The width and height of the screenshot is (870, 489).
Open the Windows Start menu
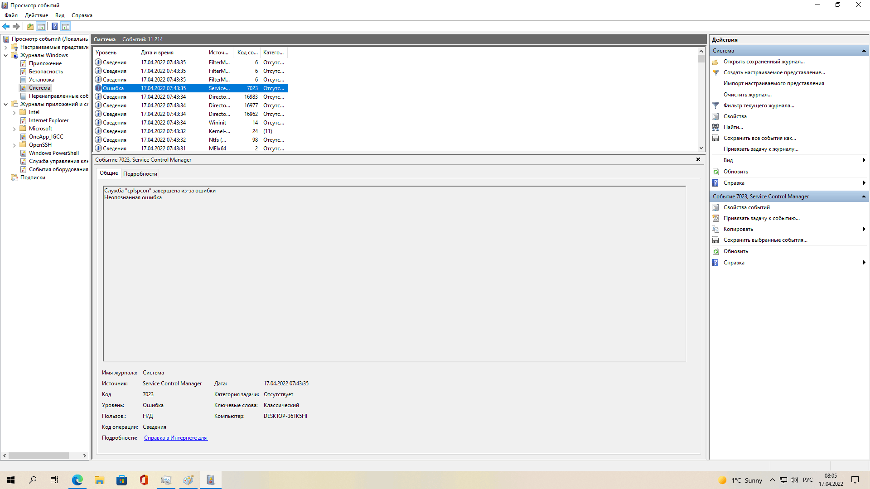(11, 480)
